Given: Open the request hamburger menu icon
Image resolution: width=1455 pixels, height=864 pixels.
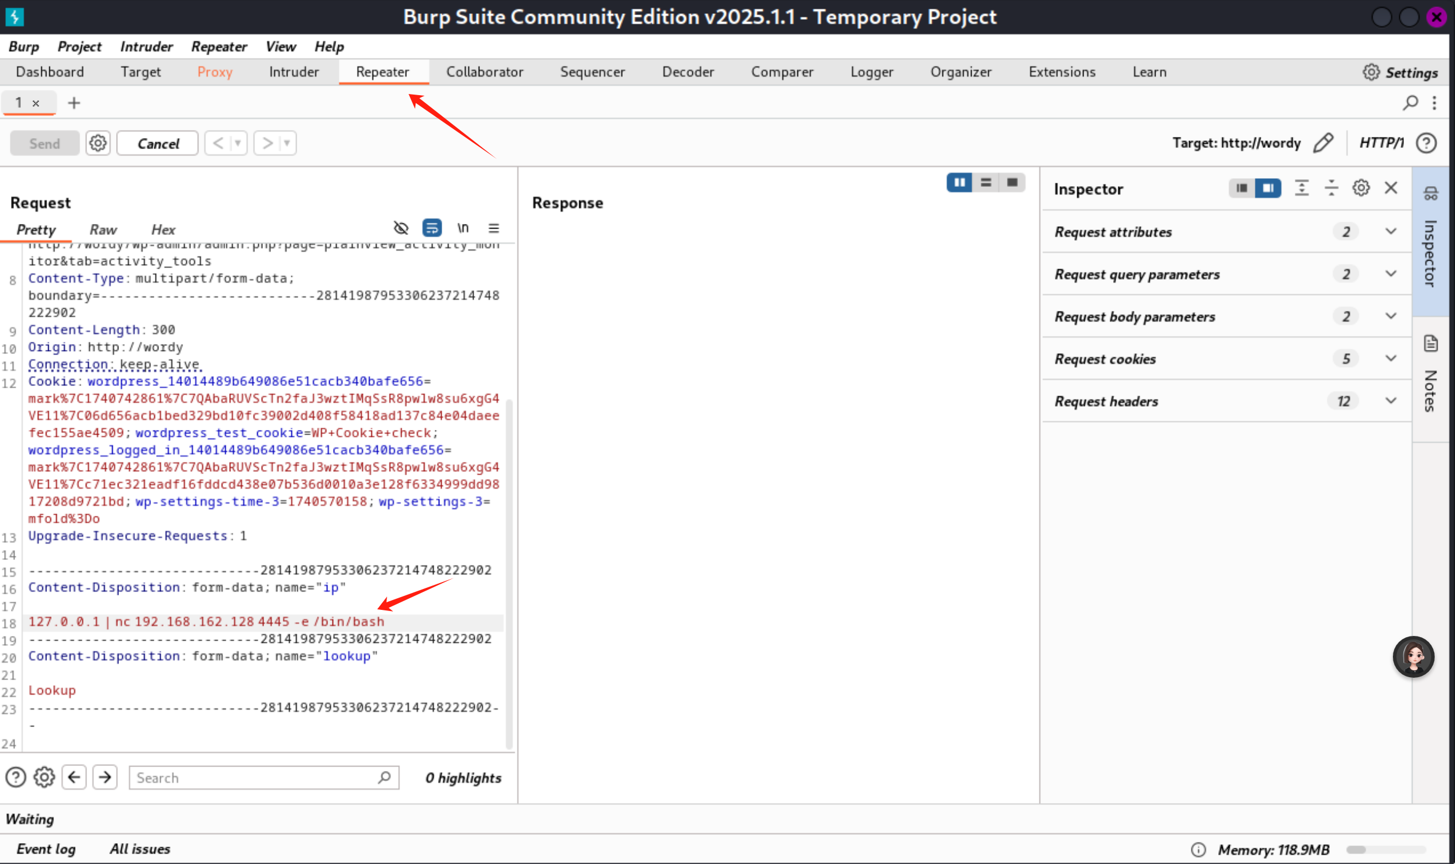Looking at the screenshot, I should pyautogui.click(x=494, y=228).
